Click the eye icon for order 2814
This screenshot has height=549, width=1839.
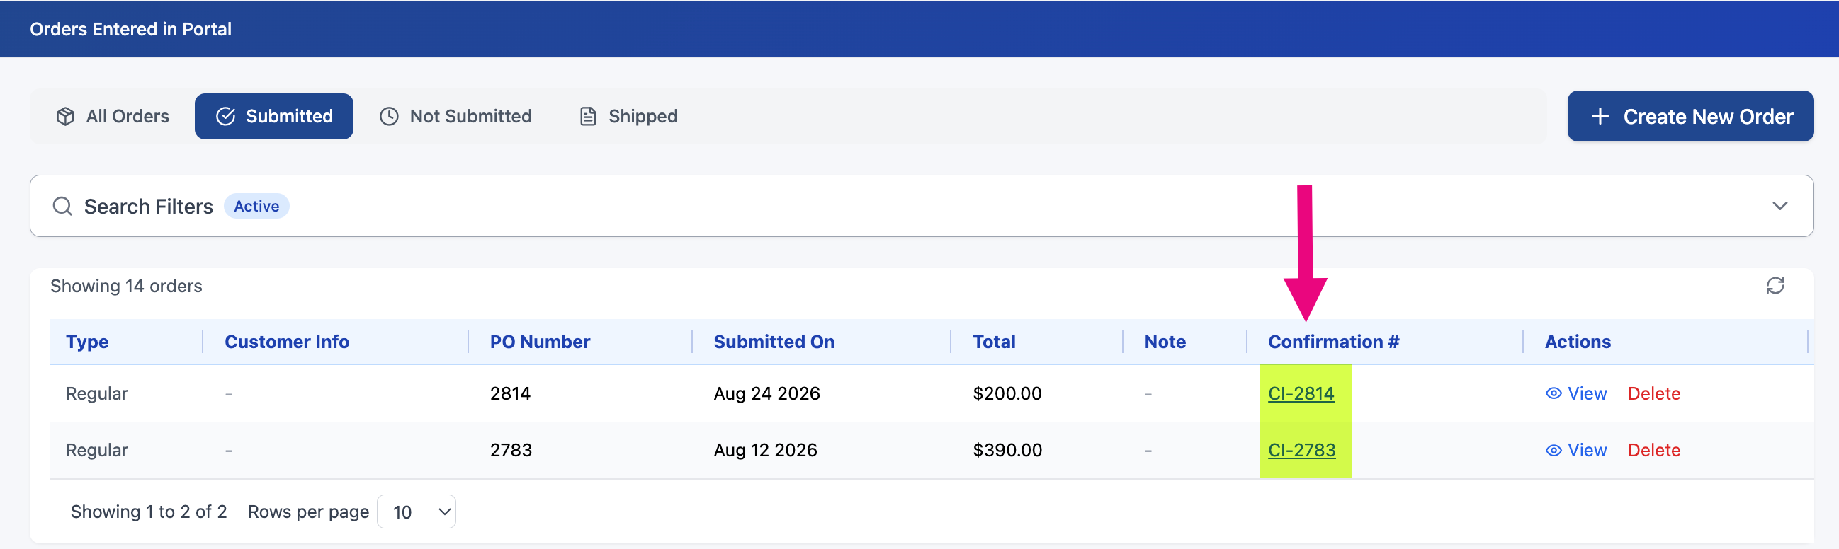point(1554,393)
